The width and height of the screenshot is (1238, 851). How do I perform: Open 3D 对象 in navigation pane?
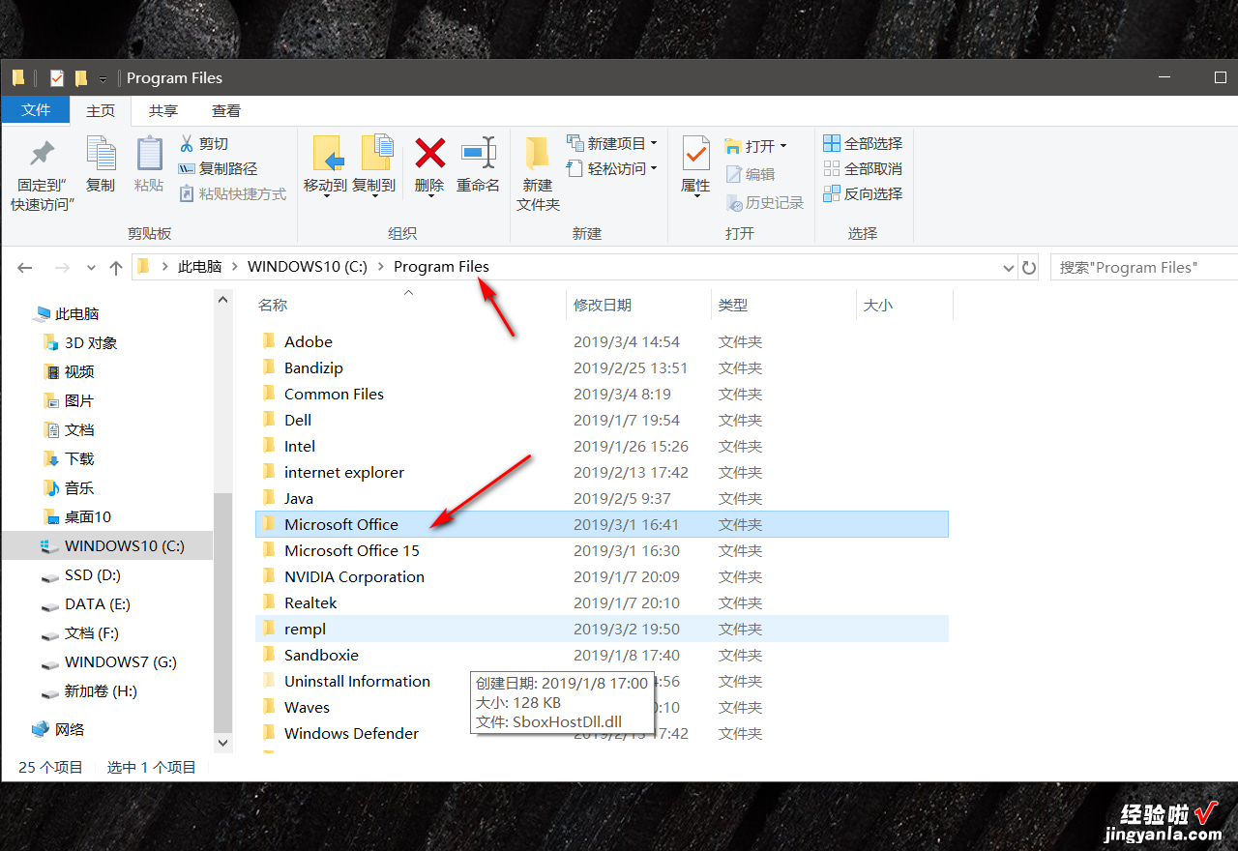(x=80, y=342)
